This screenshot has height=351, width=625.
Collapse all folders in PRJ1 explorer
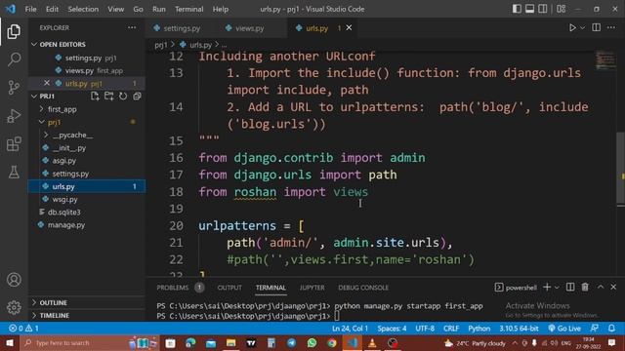coord(137,97)
